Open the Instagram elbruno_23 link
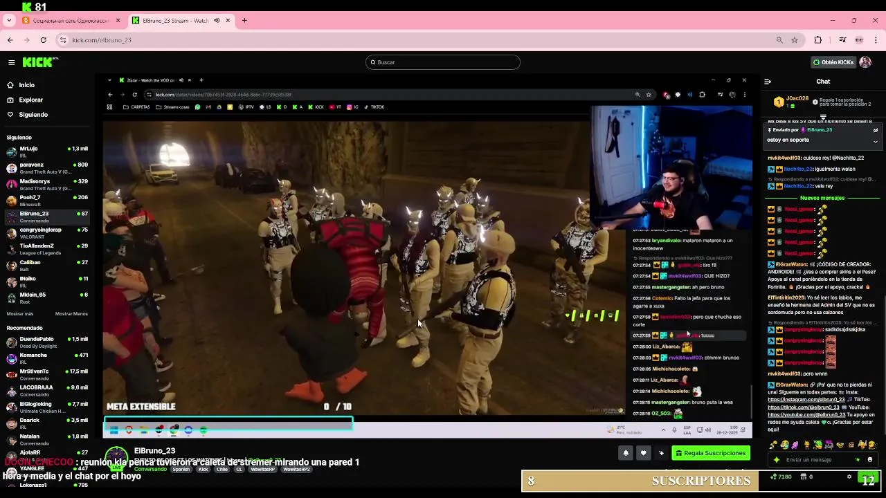This screenshot has height=498, width=886. point(806,400)
